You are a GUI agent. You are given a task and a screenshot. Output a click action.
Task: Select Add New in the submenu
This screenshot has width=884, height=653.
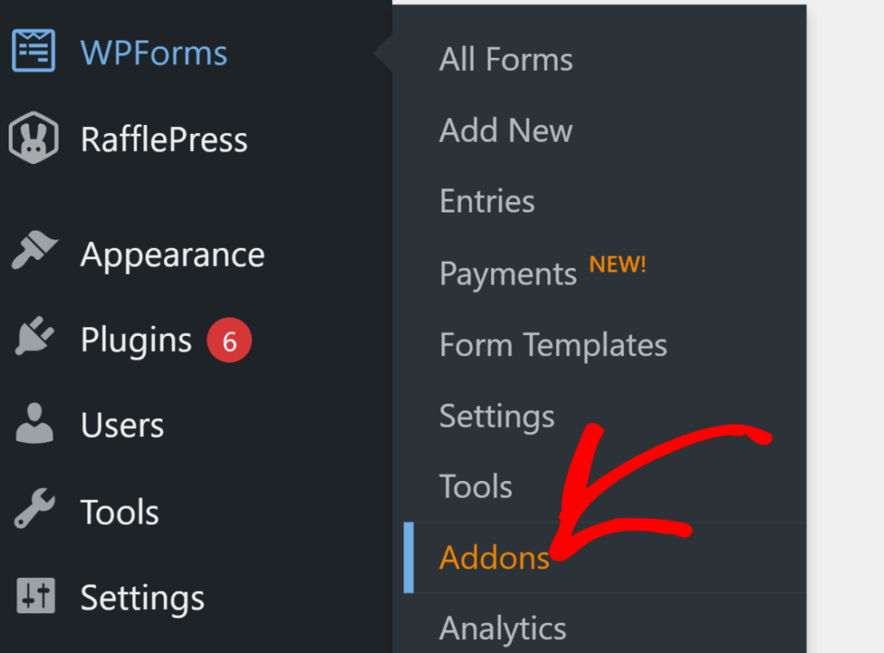click(x=506, y=130)
